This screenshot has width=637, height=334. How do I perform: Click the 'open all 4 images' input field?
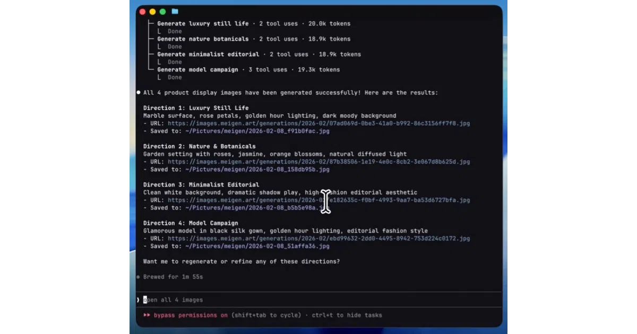click(x=318, y=300)
